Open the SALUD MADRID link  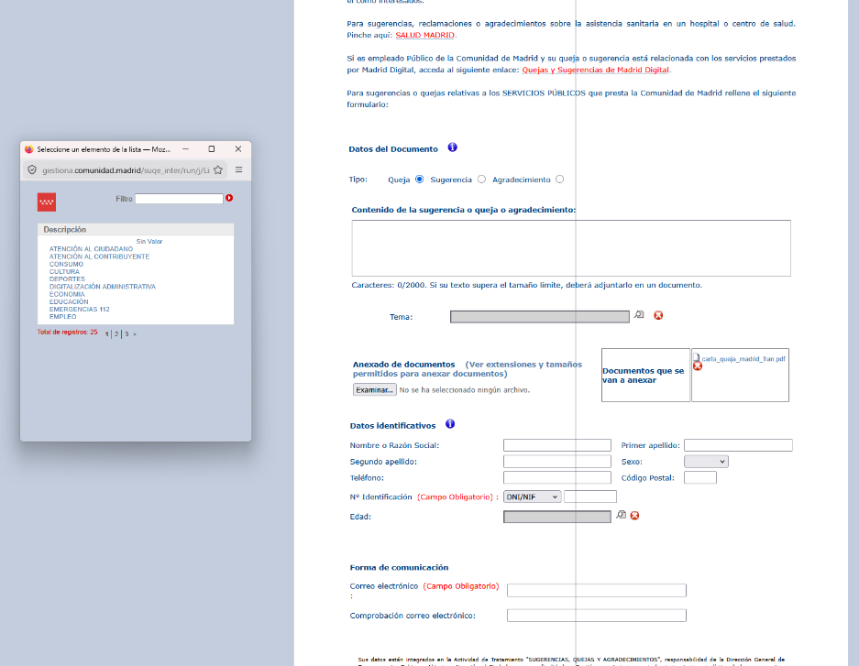click(x=424, y=35)
